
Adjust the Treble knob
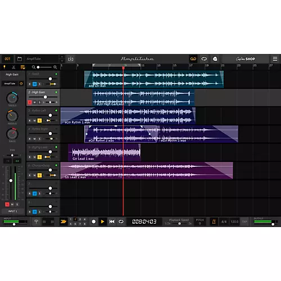[x=12, y=98]
